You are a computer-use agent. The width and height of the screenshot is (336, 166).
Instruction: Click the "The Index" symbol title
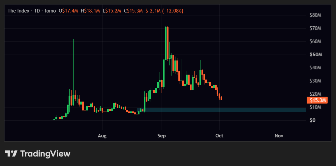18,11
